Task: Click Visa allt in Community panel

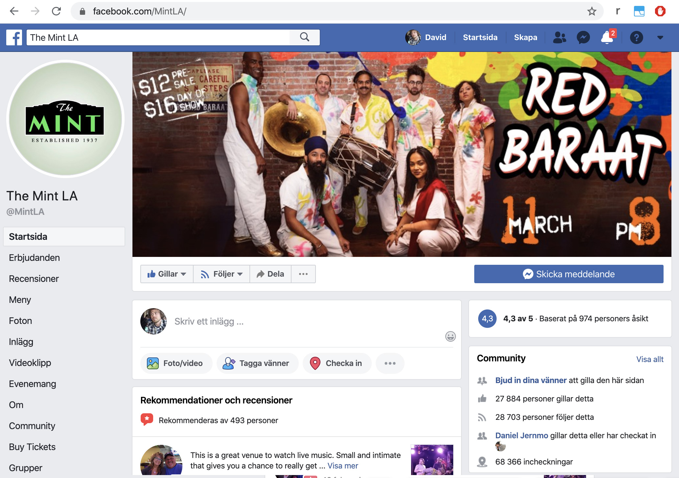Action: pos(650,359)
